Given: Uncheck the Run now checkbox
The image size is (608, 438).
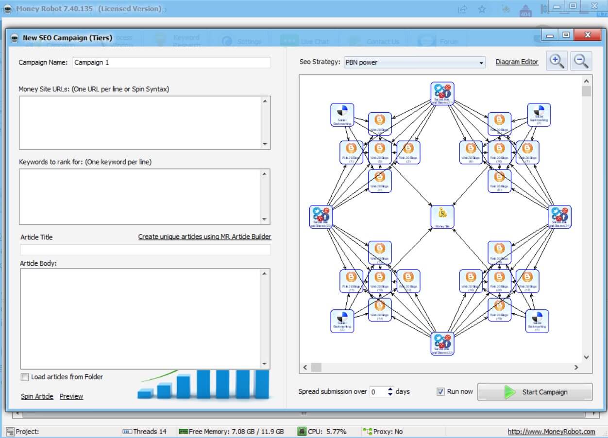Looking at the screenshot, I should click(440, 391).
